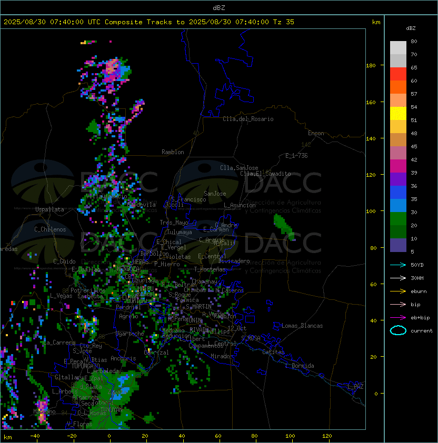Click the cyan 'current' ellipse symbol in legend

click(398, 330)
